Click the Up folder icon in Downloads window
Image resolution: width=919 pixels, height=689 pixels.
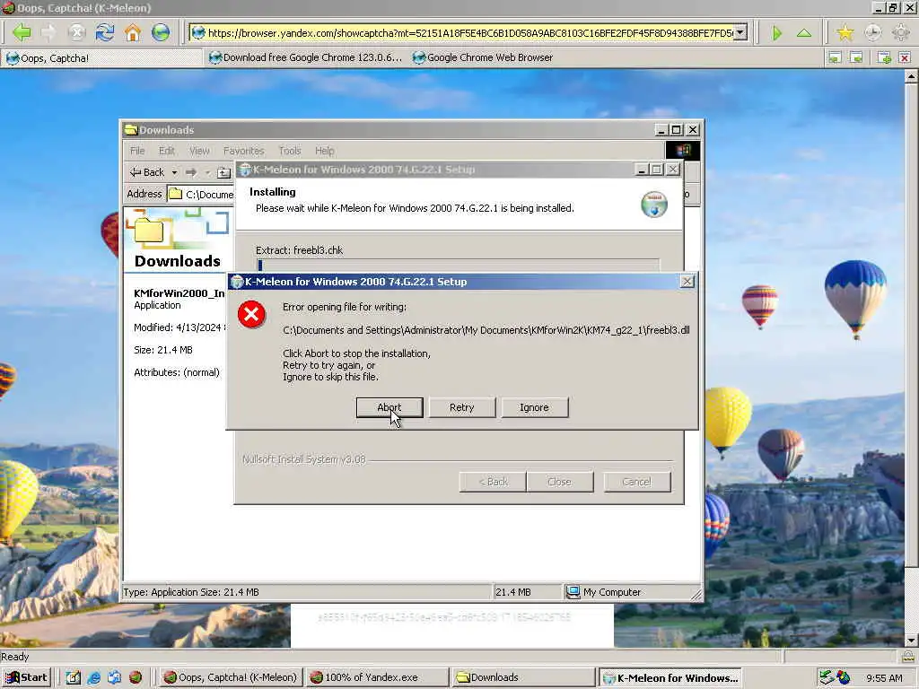coord(223,172)
